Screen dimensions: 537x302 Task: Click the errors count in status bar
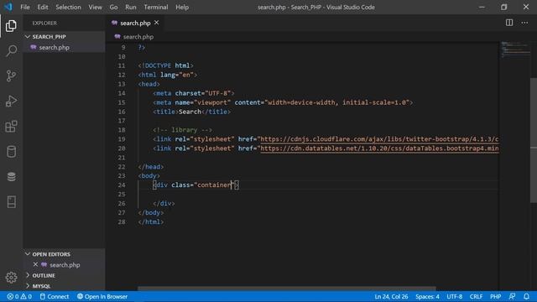coord(13,296)
